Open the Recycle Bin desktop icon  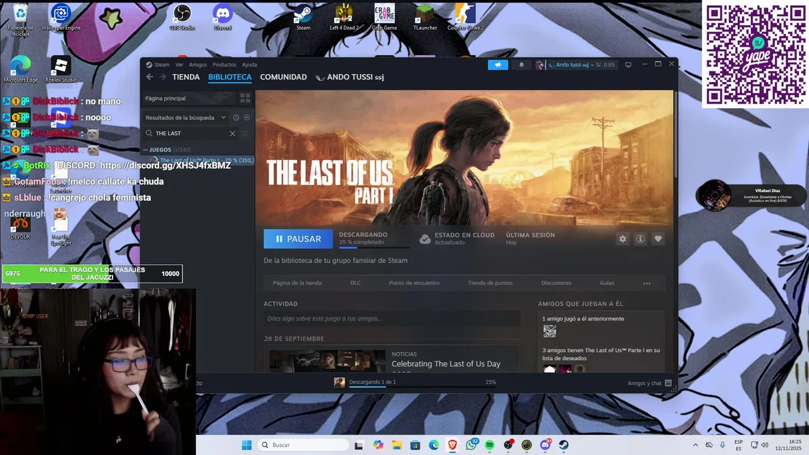click(x=20, y=19)
